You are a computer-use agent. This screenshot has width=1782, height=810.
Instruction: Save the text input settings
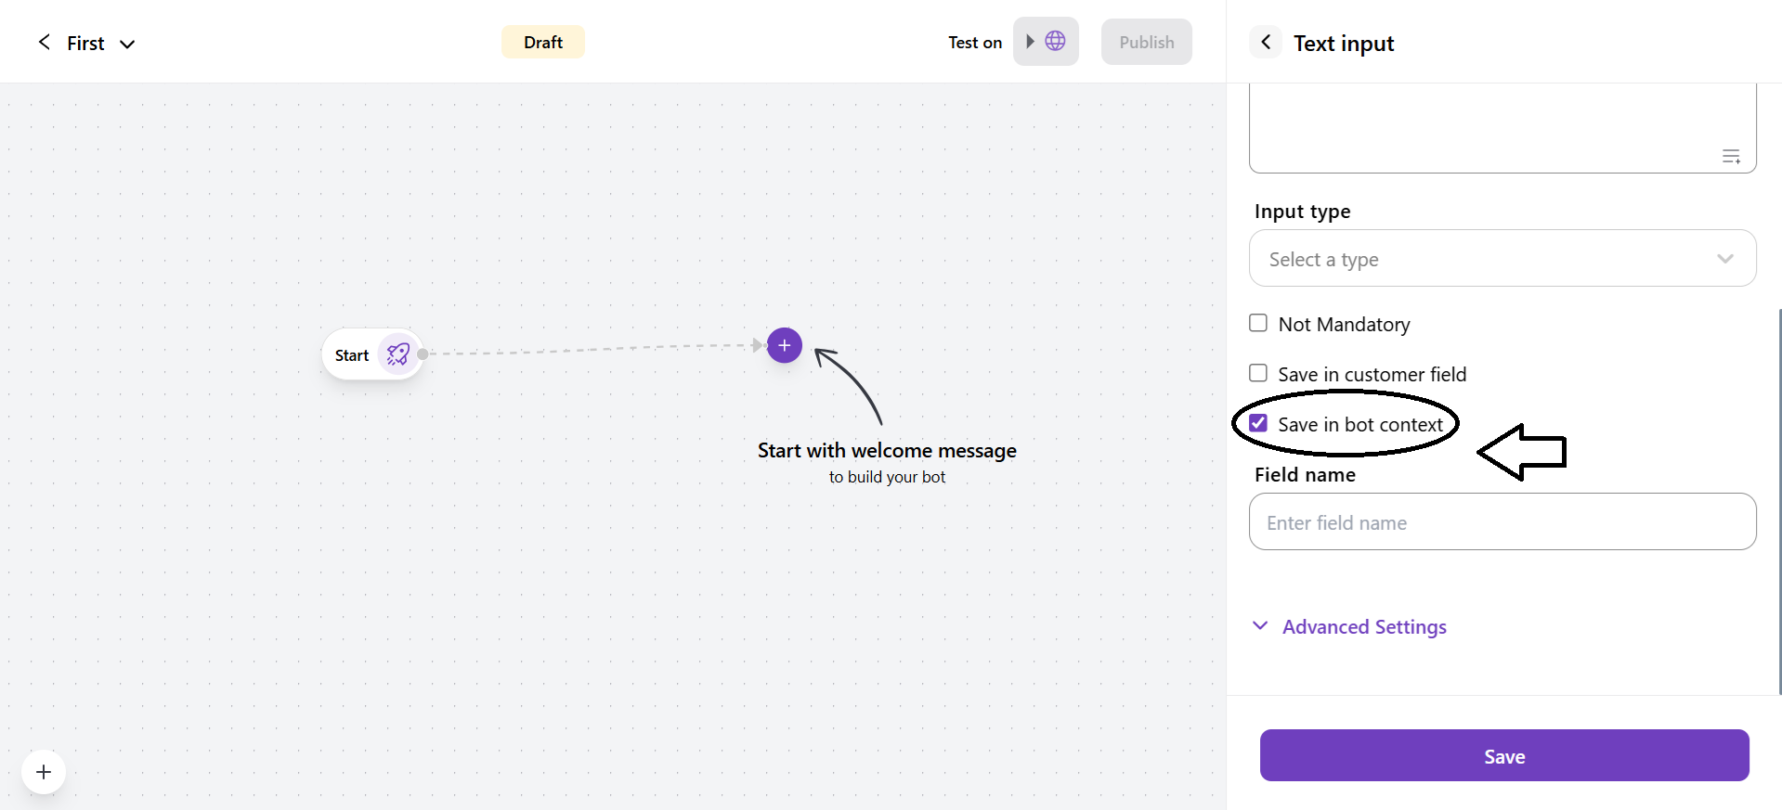(1503, 756)
